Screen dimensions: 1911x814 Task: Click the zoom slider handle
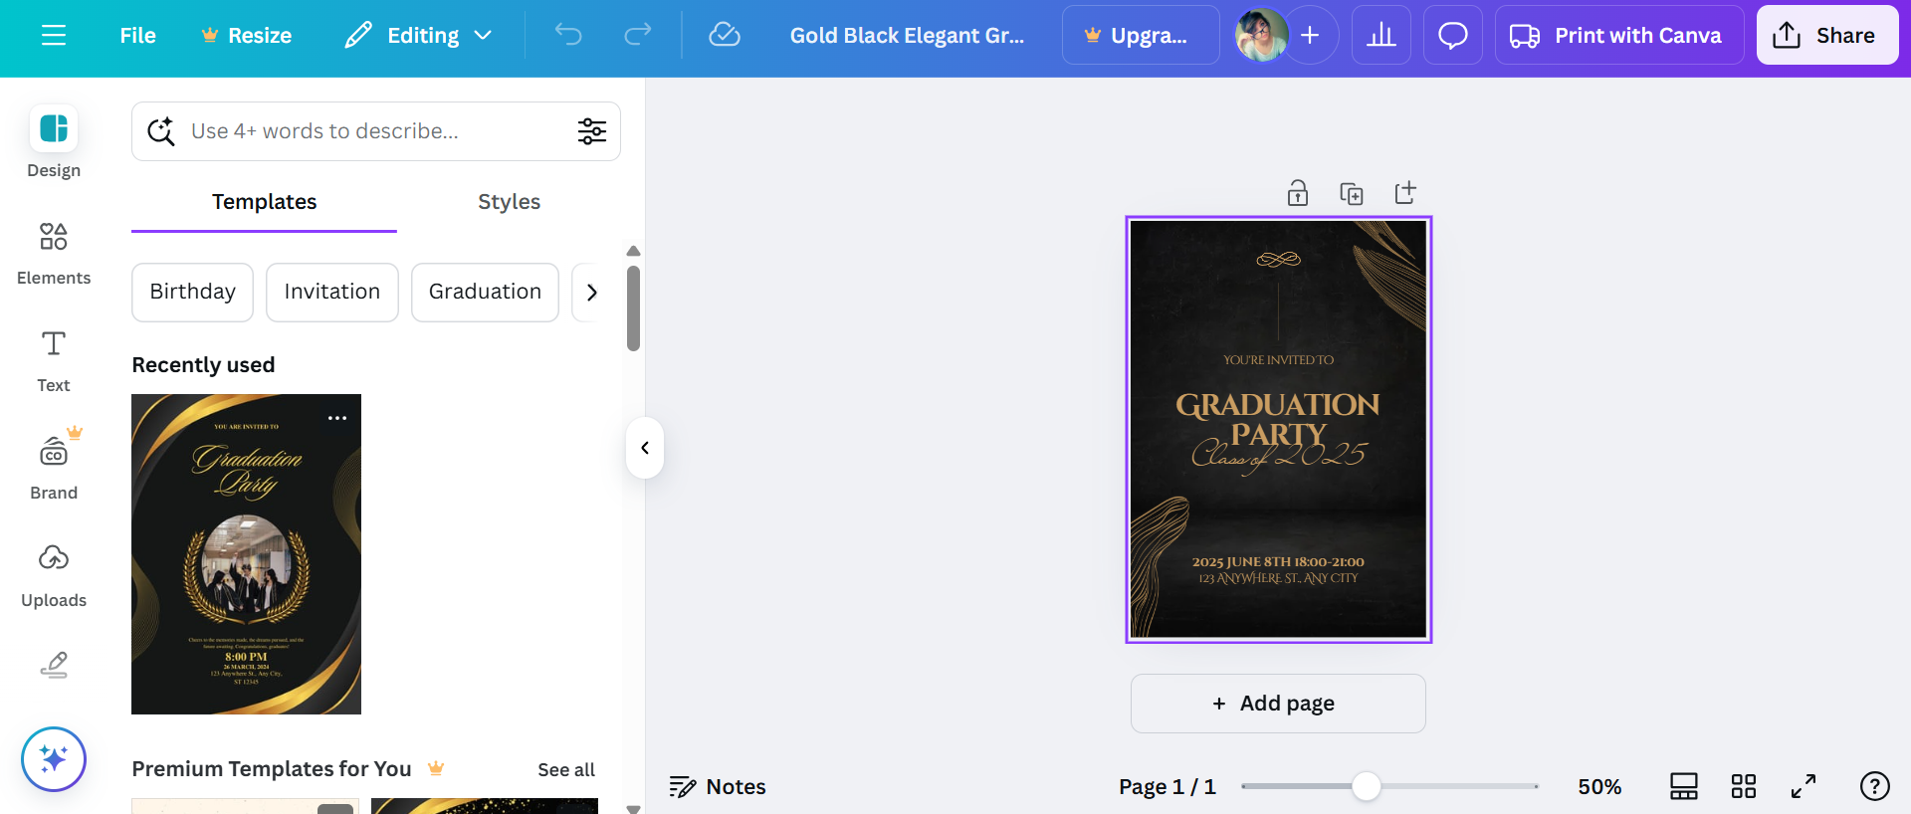(x=1367, y=786)
